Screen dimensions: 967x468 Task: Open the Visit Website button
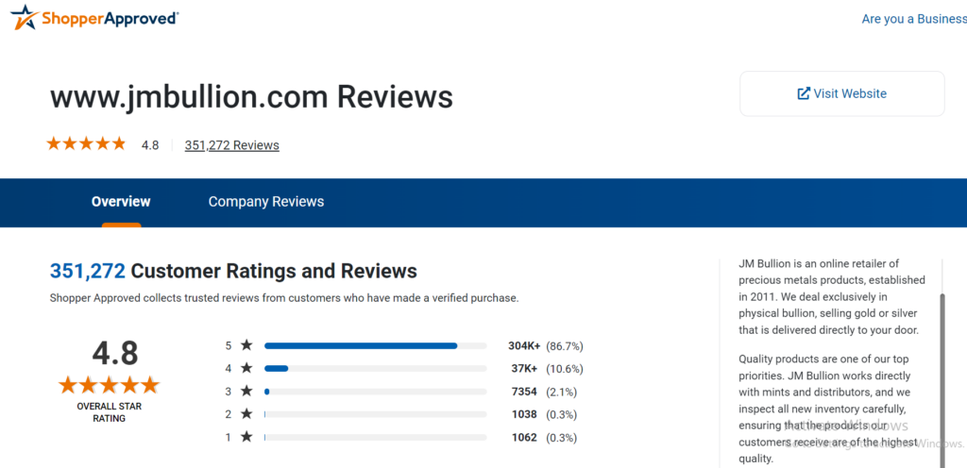[841, 93]
